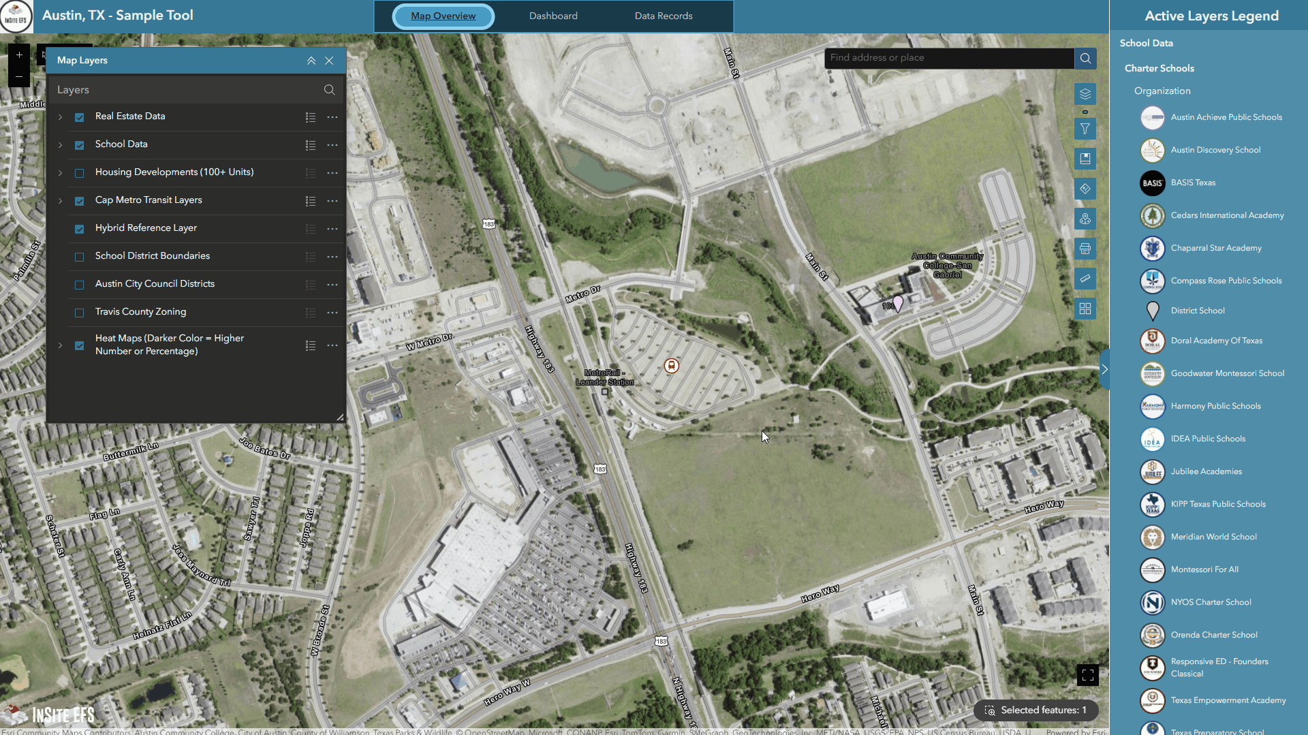1308x735 pixels.
Task: Enable the School District Boundaries layer
Action: coord(80,257)
